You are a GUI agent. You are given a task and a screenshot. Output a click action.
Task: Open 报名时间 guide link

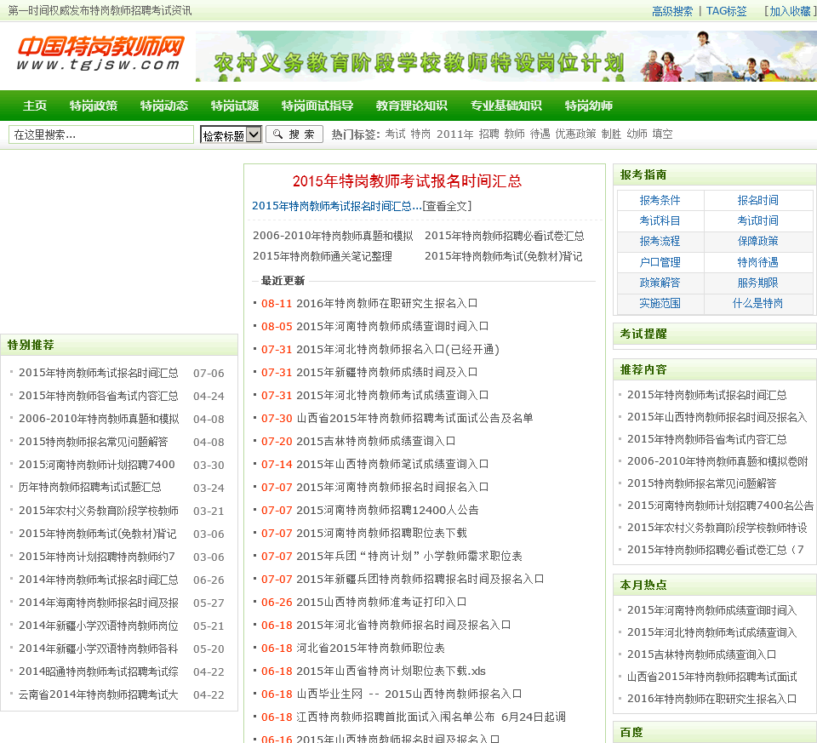(757, 200)
